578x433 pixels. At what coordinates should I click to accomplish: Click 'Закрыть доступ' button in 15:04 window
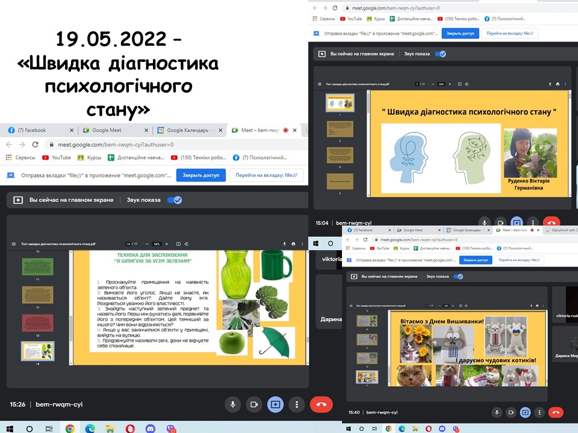pos(460,33)
